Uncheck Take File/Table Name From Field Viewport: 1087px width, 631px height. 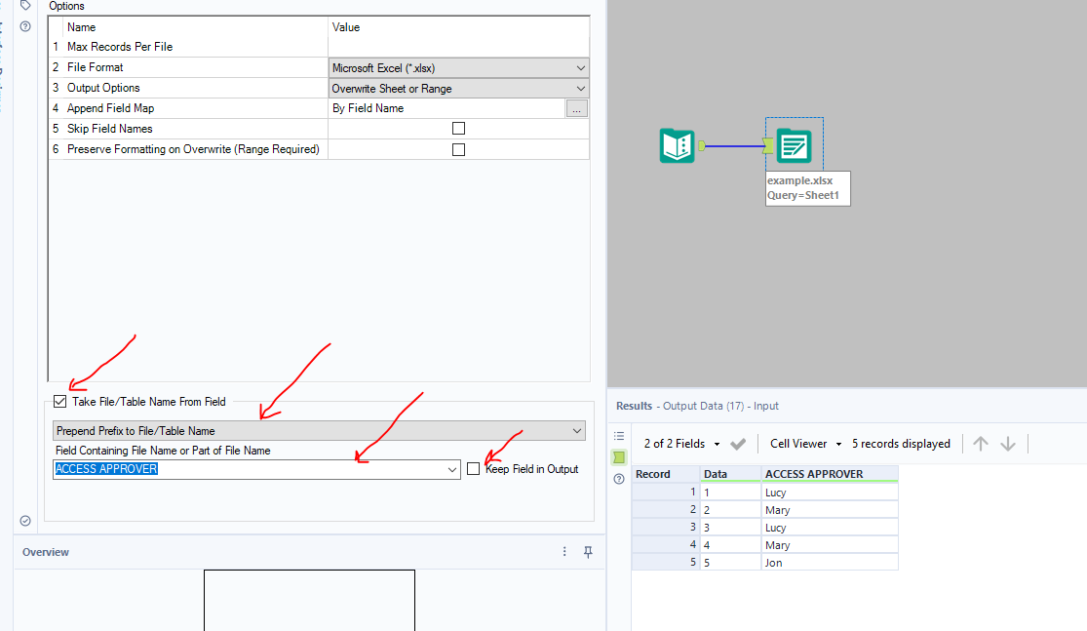58,401
